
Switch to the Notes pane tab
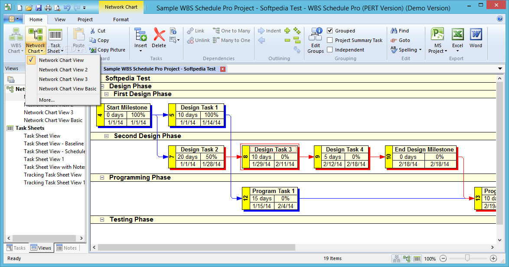(x=66, y=248)
